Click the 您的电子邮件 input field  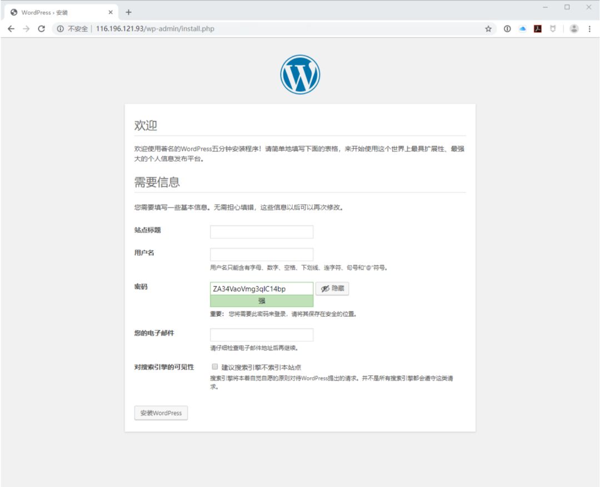coord(262,334)
